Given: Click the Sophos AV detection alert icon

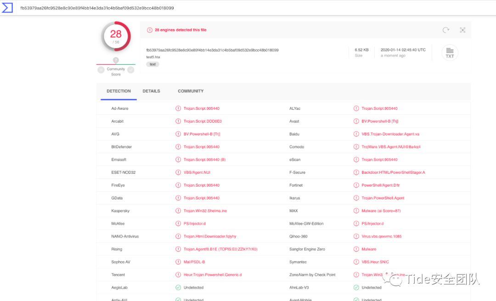Looking at the screenshot, I should (178, 262).
